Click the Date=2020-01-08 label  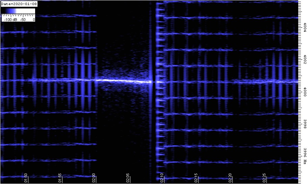[19, 4]
